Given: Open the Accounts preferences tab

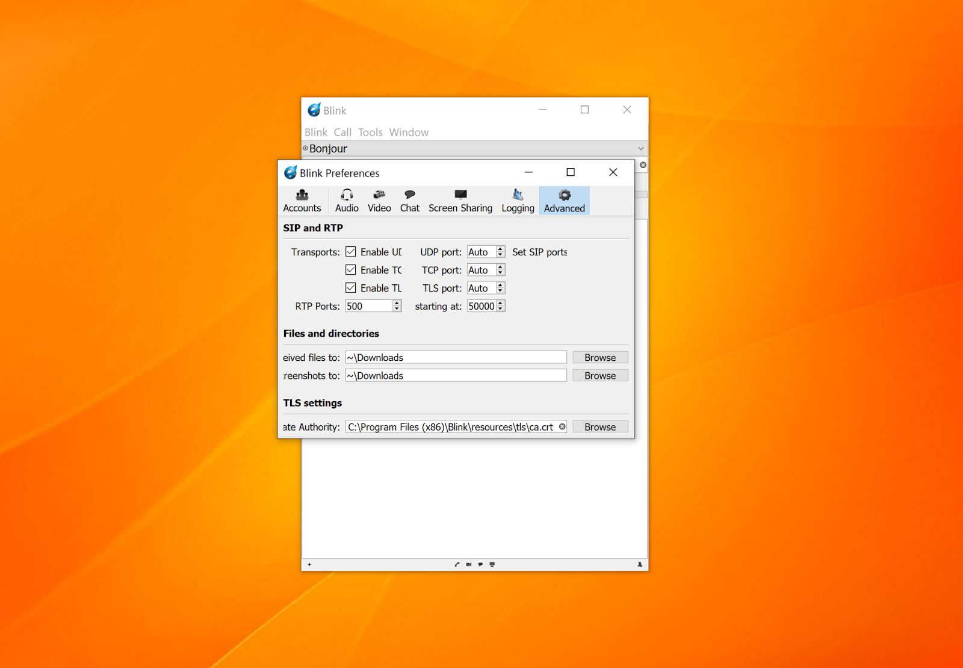Looking at the screenshot, I should click(x=302, y=201).
